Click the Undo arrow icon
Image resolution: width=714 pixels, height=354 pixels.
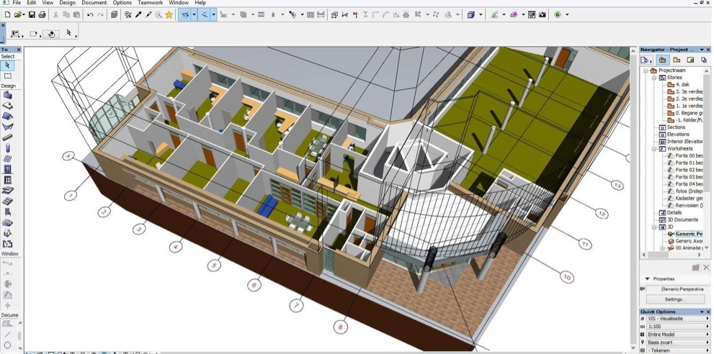pyautogui.click(x=90, y=14)
